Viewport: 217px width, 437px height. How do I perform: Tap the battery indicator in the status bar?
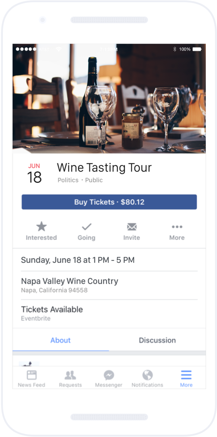(196, 49)
